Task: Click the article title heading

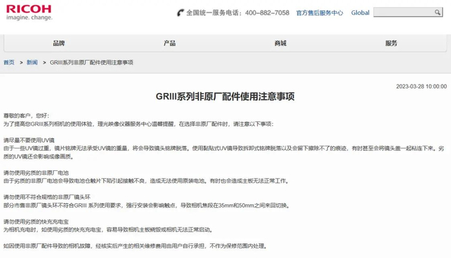Action: pyautogui.click(x=225, y=97)
